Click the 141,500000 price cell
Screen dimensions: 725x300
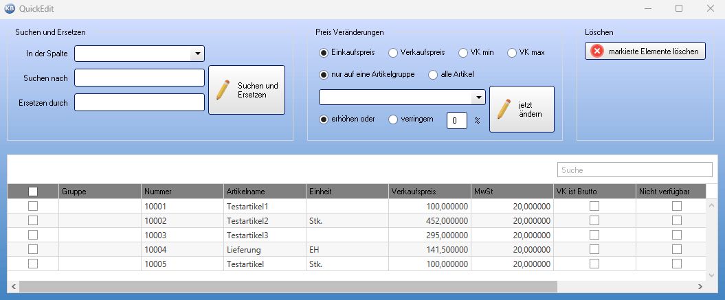[430, 249]
